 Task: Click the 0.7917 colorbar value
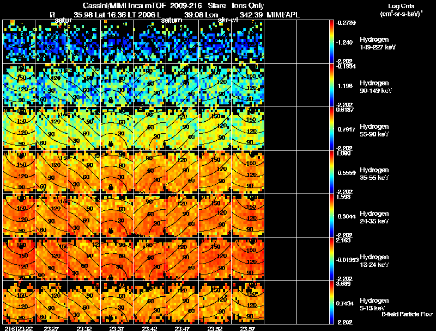pyautogui.click(x=346, y=129)
